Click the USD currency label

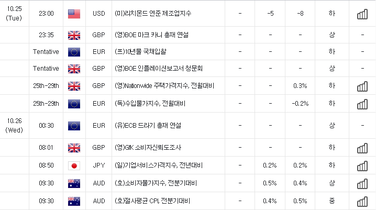pyautogui.click(x=99, y=14)
